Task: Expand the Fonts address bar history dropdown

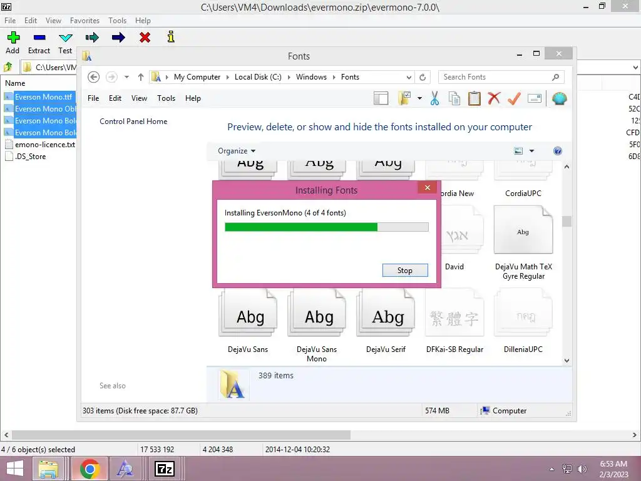Action: 408,77
